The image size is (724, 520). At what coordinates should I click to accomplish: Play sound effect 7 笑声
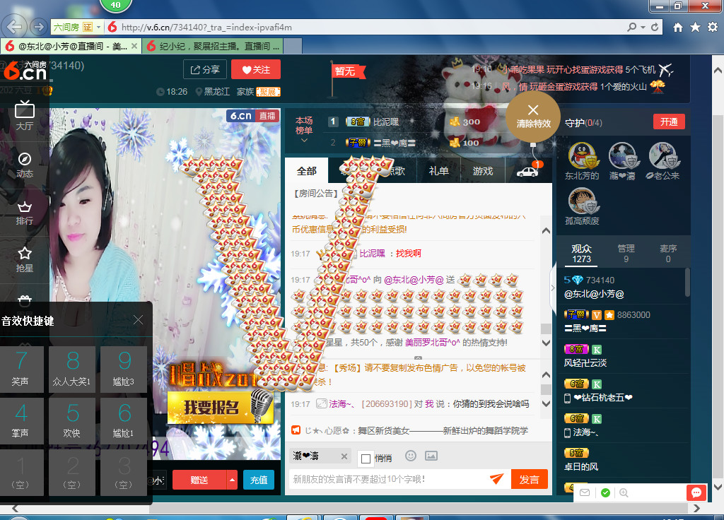click(21, 369)
